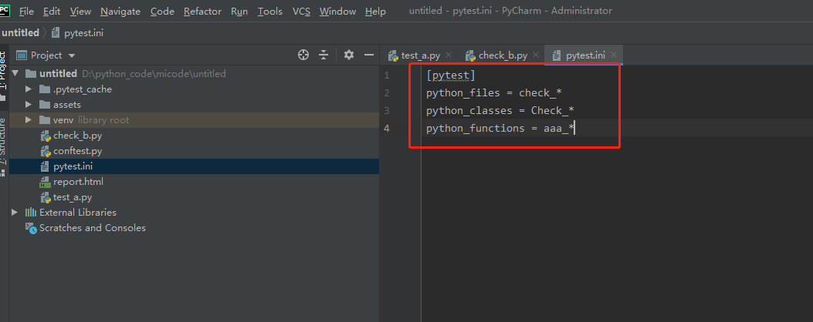Click the pytest.ini file icon in tree
Screen dimensions: 813x322
[45, 166]
